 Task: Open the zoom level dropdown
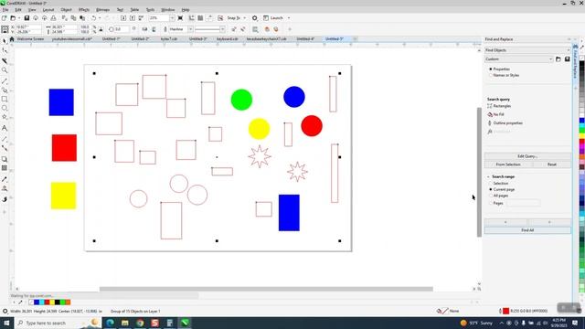click(x=172, y=18)
